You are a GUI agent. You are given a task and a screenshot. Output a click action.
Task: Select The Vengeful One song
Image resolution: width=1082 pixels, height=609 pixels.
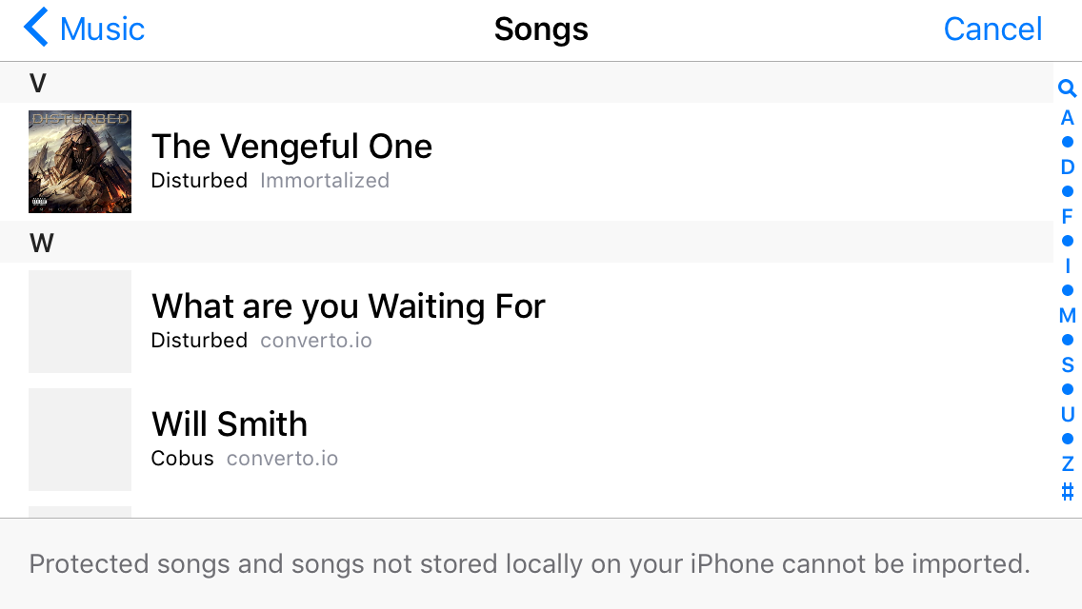[x=291, y=147]
